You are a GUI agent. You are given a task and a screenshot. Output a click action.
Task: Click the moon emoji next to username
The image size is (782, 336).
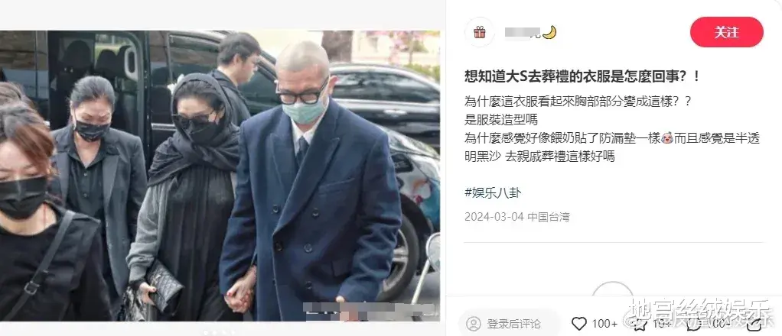549,32
